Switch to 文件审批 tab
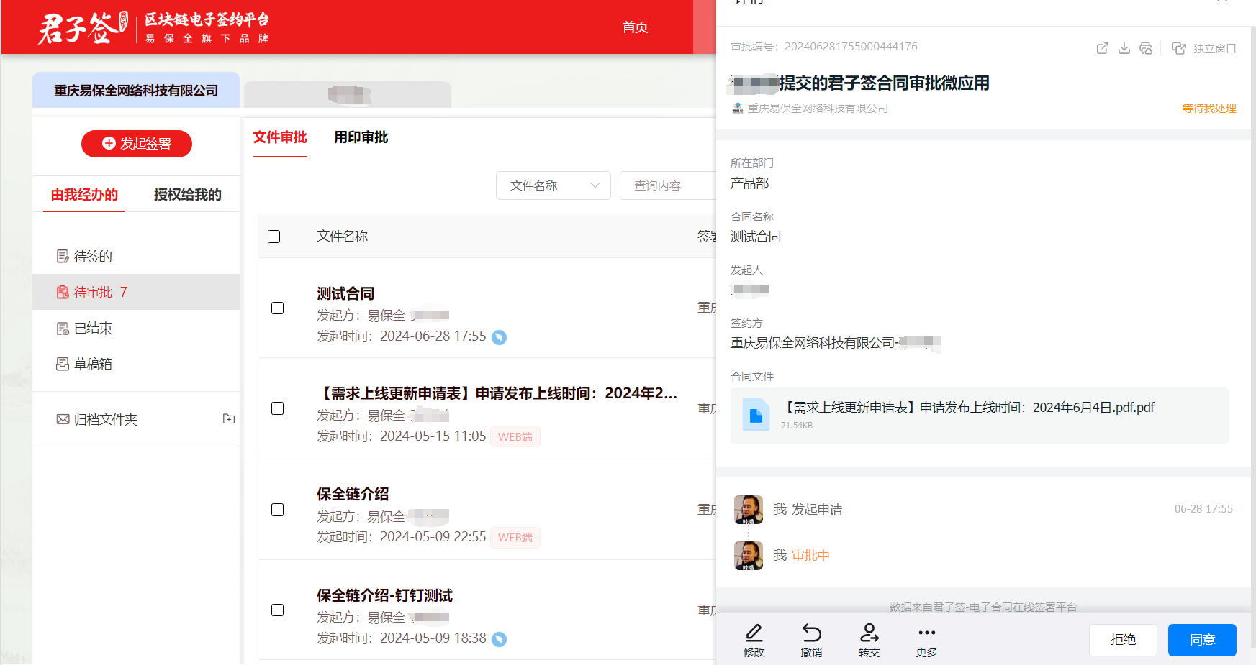1256x665 pixels. [x=280, y=137]
